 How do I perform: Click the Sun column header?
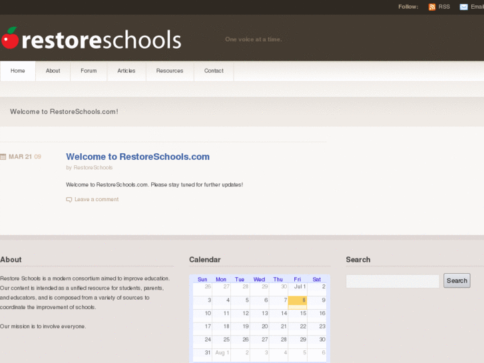pyautogui.click(x=202, y=279)
